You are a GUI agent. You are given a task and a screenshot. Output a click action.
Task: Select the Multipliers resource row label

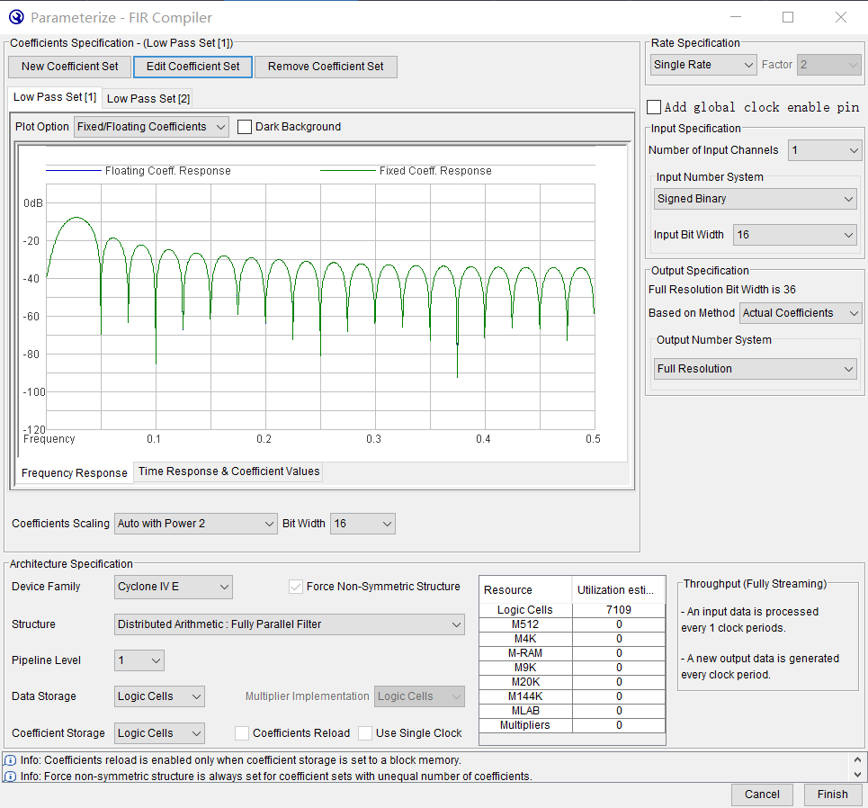[x=525, y=725]
